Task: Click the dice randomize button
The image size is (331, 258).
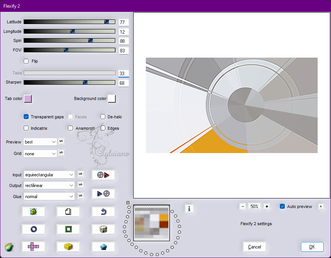Action: tap(103, 229)
